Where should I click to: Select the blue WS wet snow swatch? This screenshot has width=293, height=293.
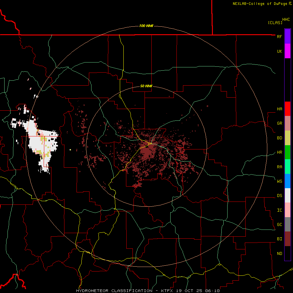click(287, 181)
